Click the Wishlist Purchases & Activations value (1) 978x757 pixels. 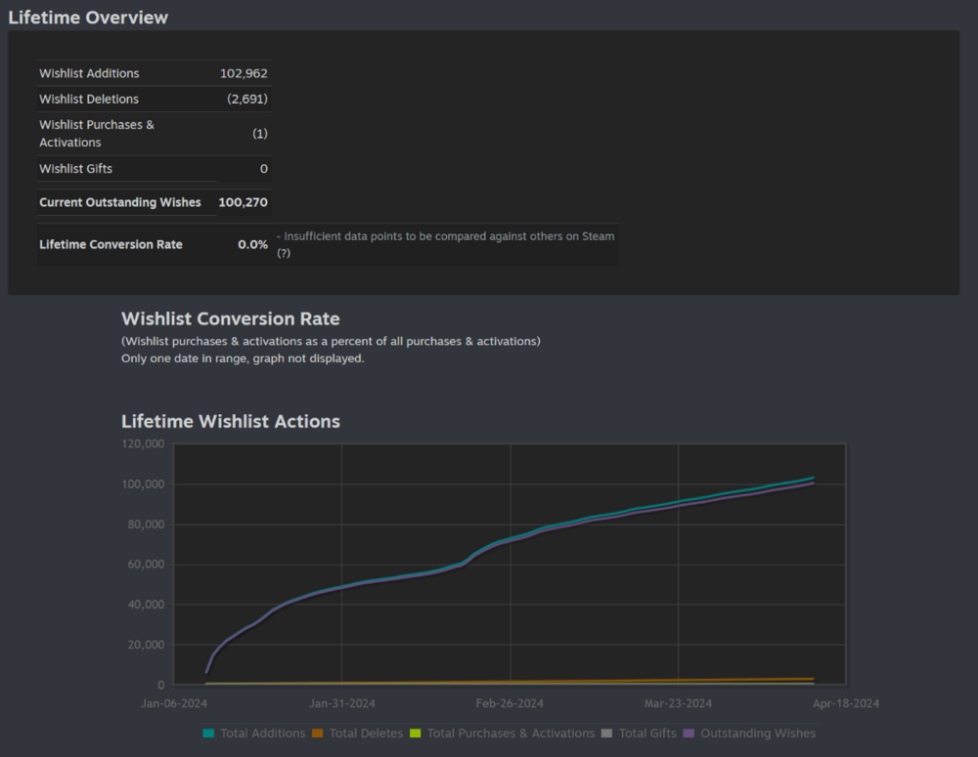click(x=260, y=134)
